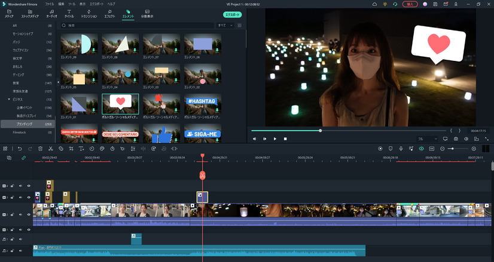Open the Speed tool icon in timeline toolbar
The width and height of the screenshot is (494, 262).
pyautogui.click(x=92, y=149)
